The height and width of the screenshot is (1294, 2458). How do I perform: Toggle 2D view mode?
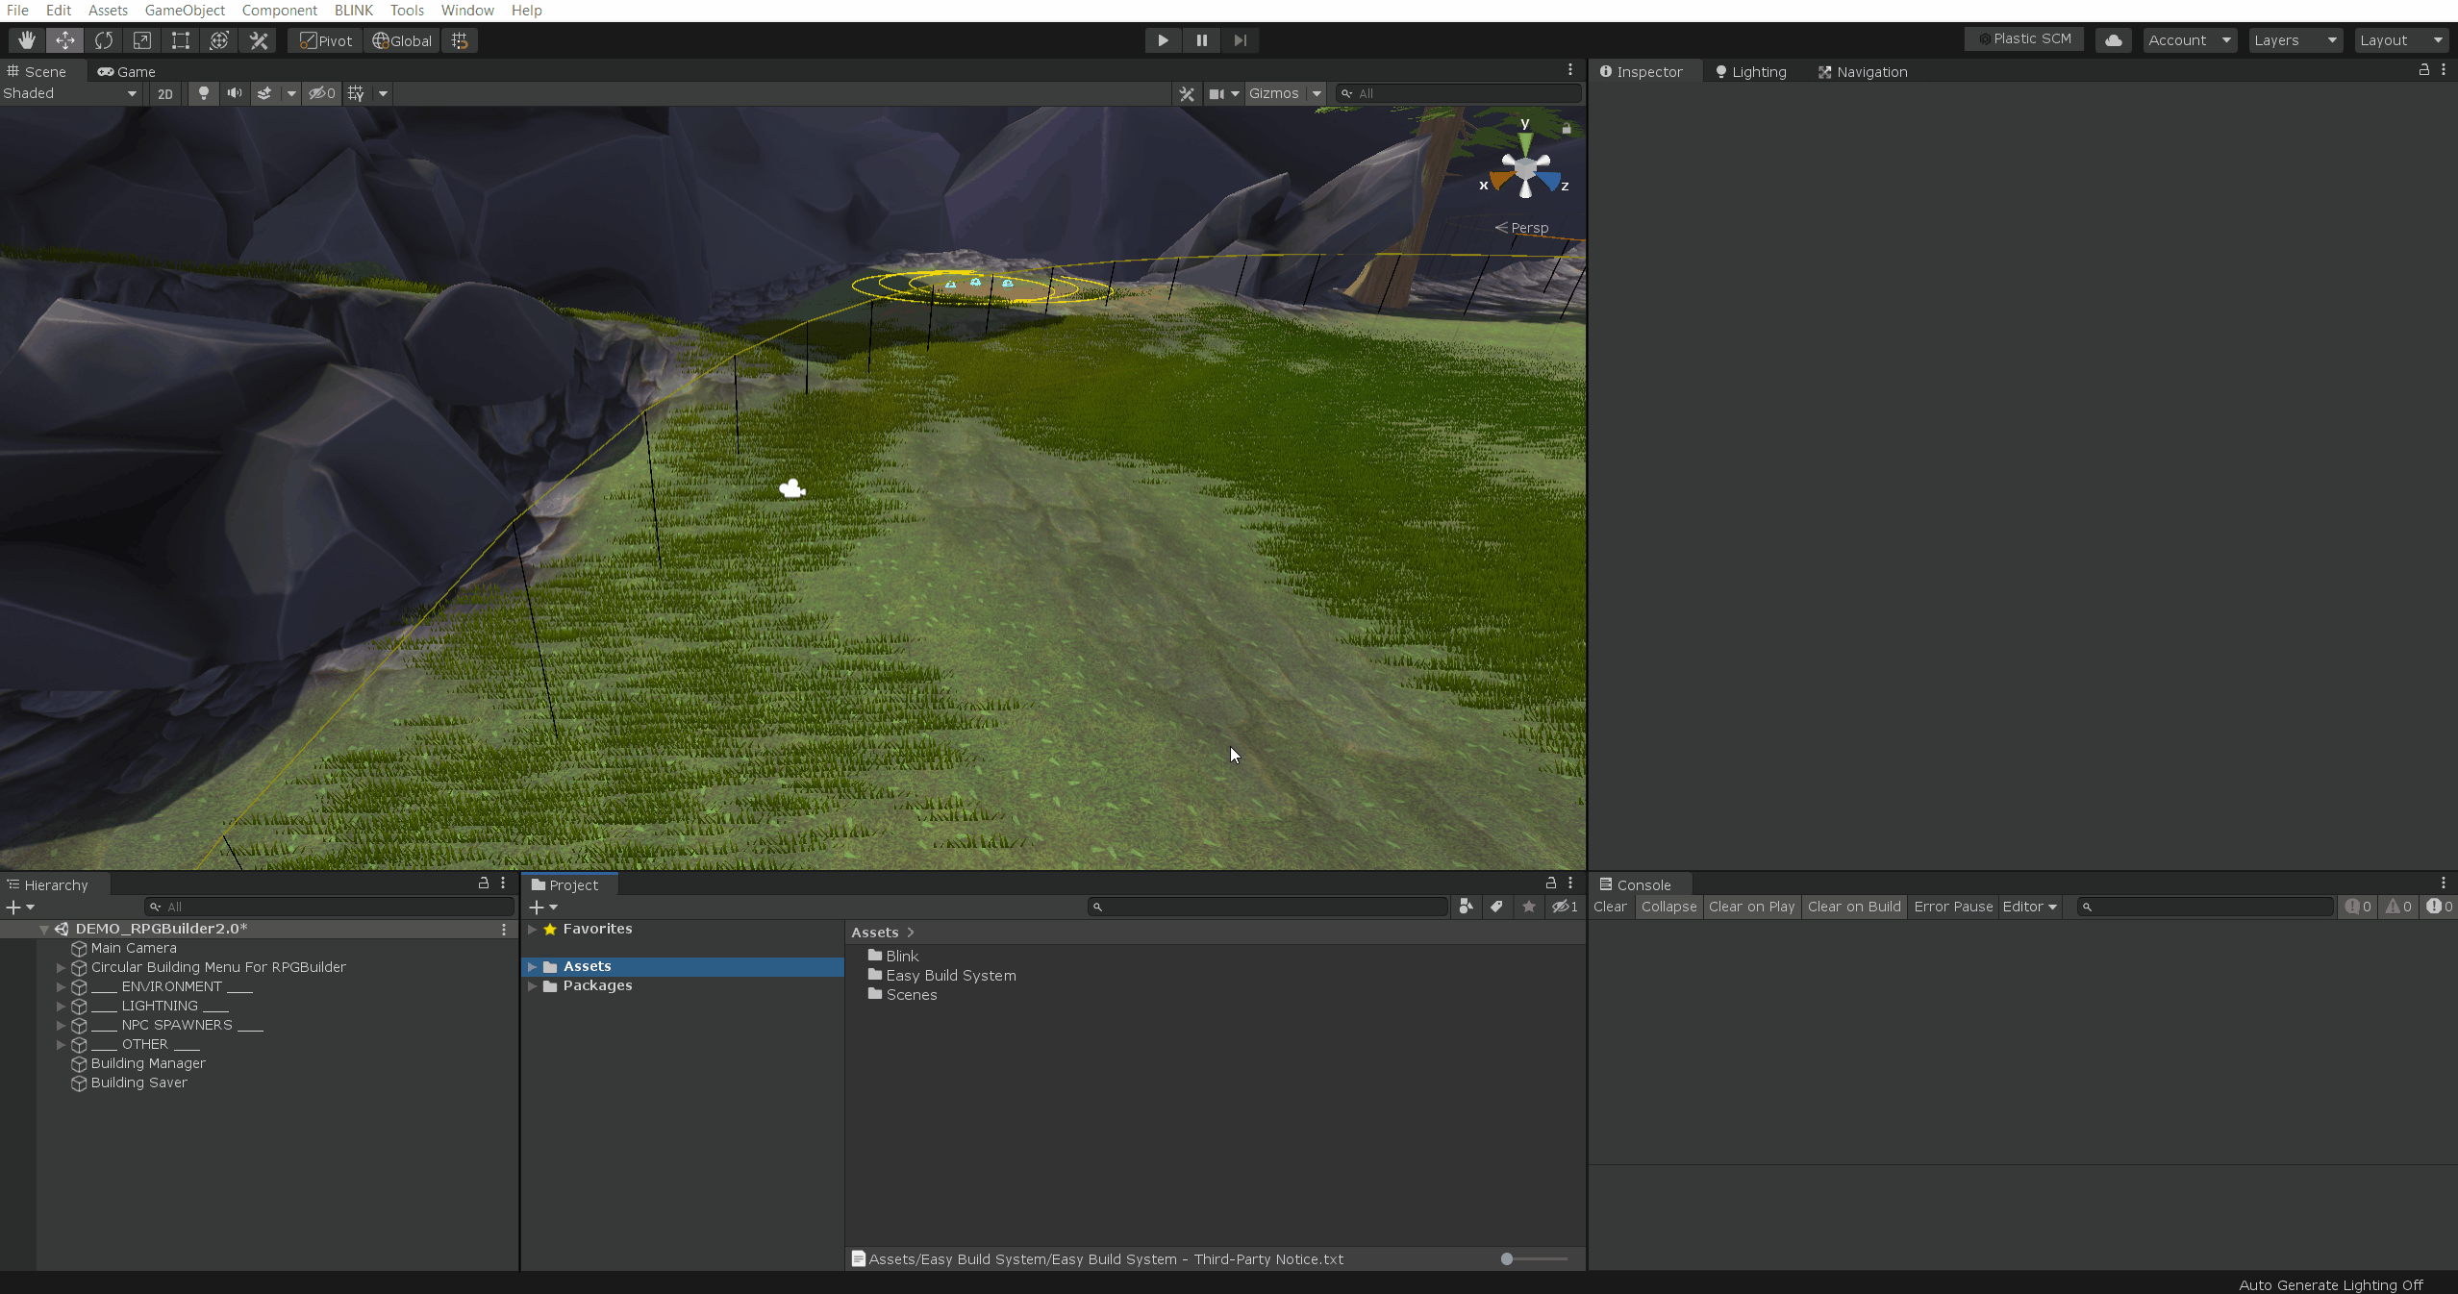[165, 93]
